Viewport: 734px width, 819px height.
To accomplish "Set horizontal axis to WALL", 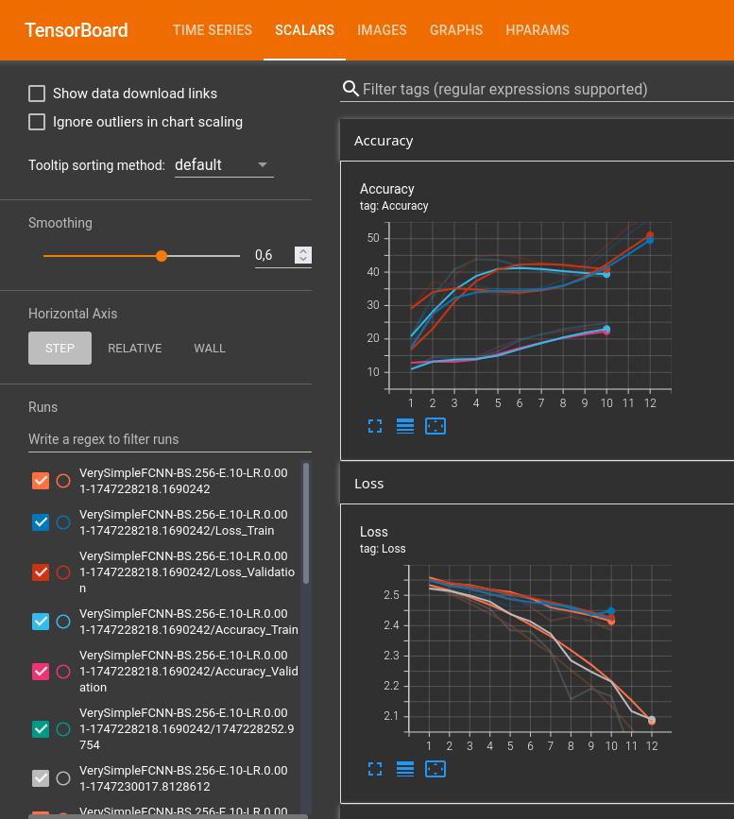I will 210,348.
